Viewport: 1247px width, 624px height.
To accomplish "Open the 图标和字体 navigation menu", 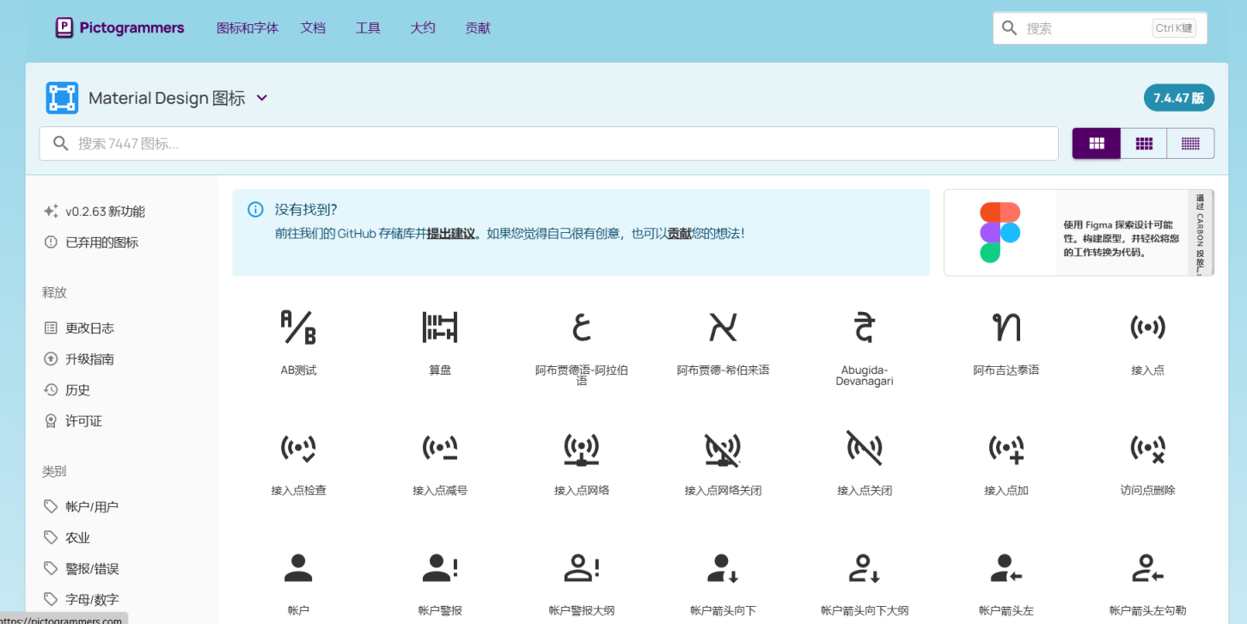I will click(x=248, y=28).
